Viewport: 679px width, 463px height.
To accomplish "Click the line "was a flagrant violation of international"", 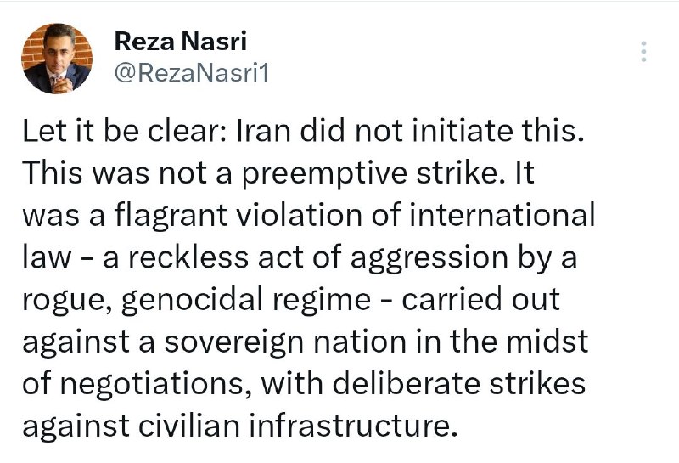I will [x=309, y=215].
